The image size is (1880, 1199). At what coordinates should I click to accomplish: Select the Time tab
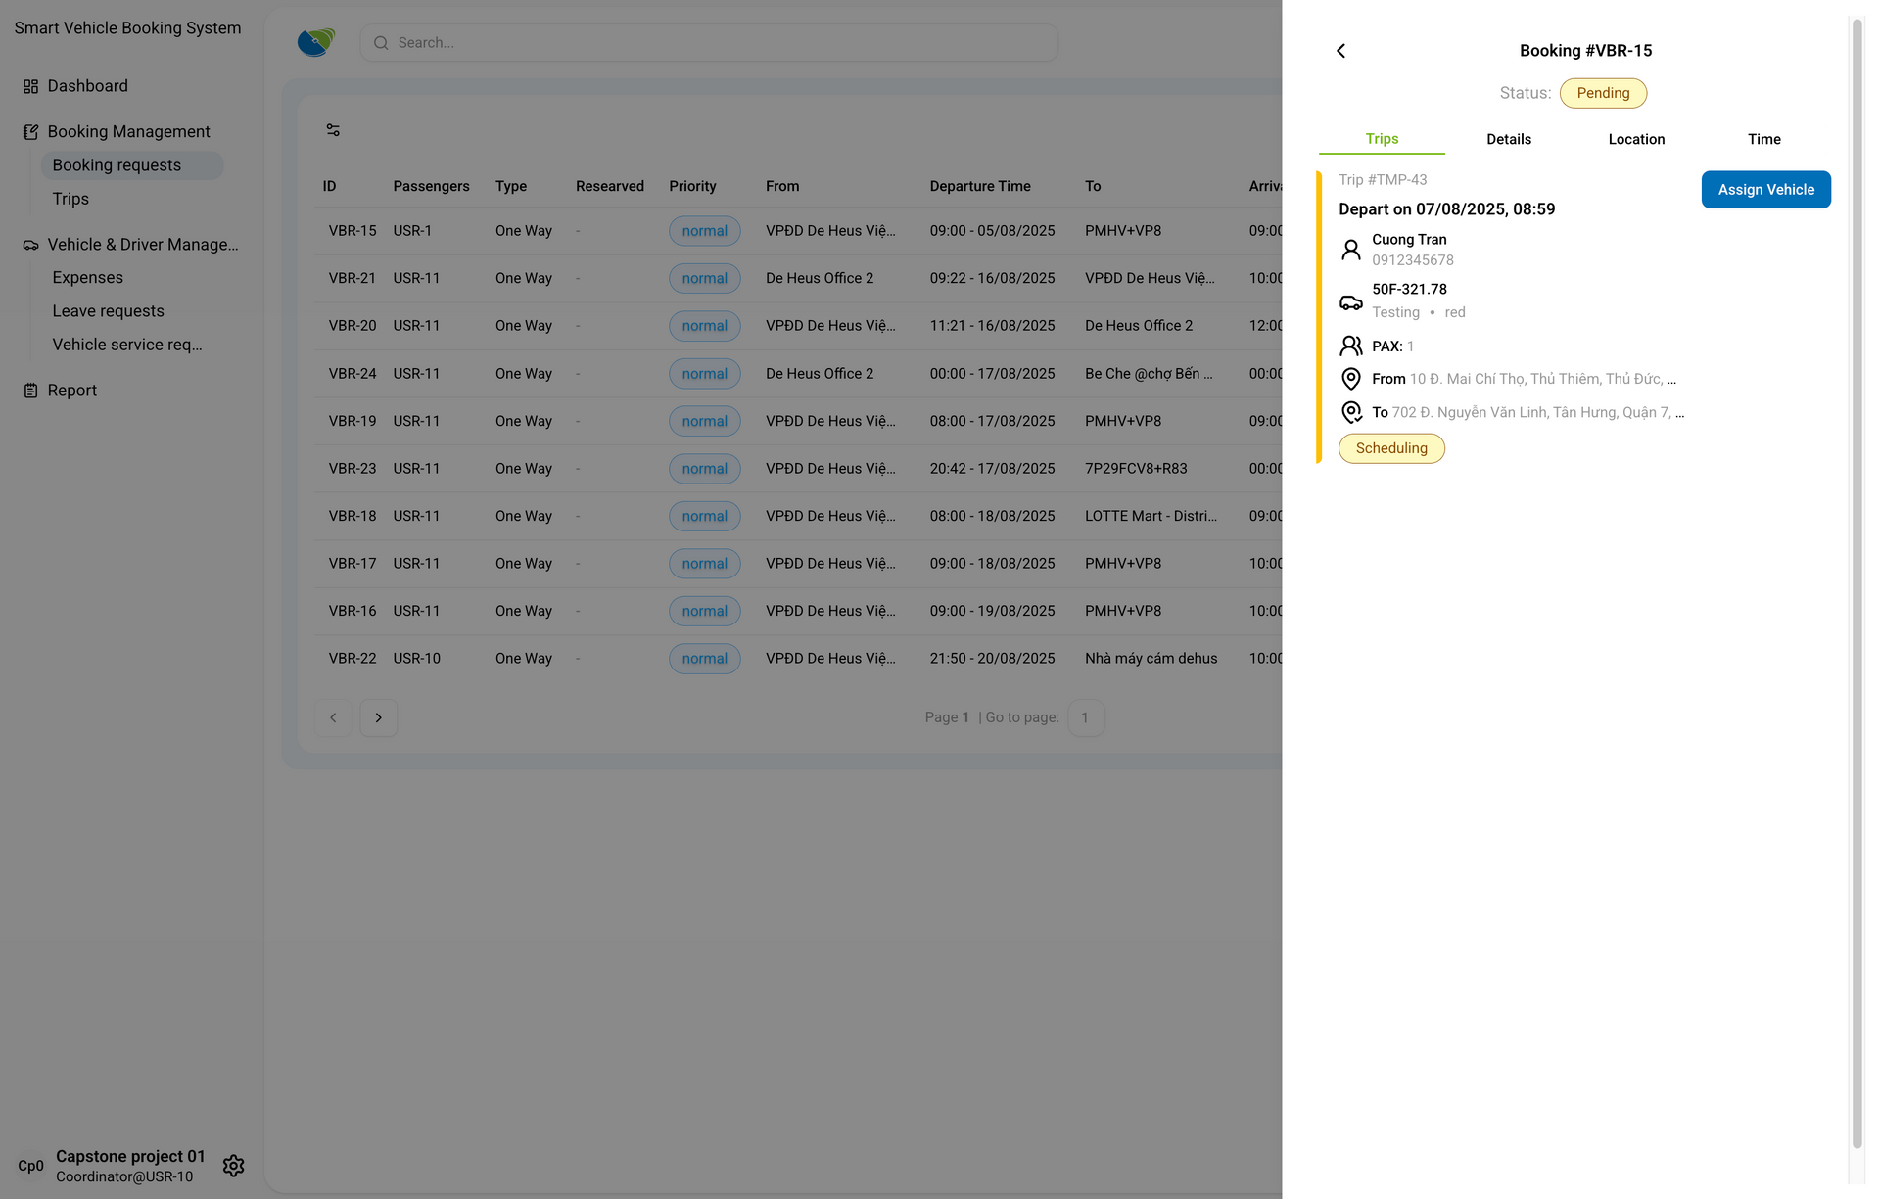[1763, 139]
